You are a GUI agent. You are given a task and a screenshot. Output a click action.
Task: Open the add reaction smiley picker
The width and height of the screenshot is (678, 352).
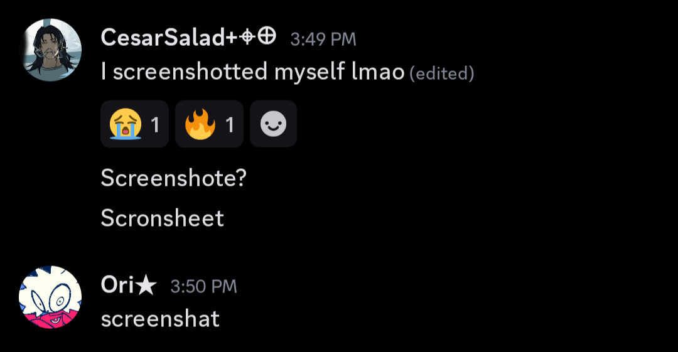(273, 124)
